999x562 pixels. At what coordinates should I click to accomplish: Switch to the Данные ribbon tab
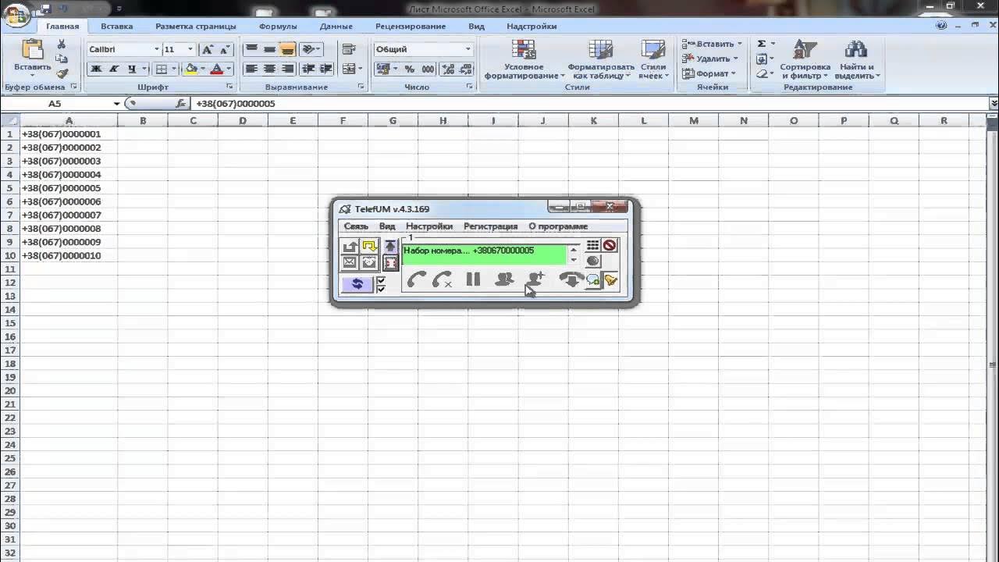(336, 26)
